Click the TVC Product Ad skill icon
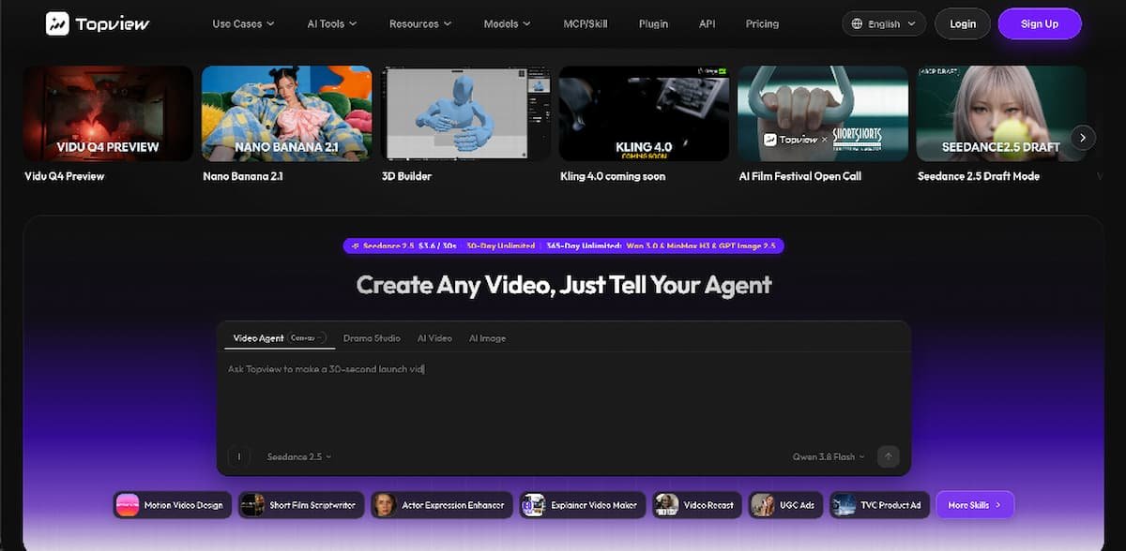This screenshot has height=551, width=1126. 844,505
